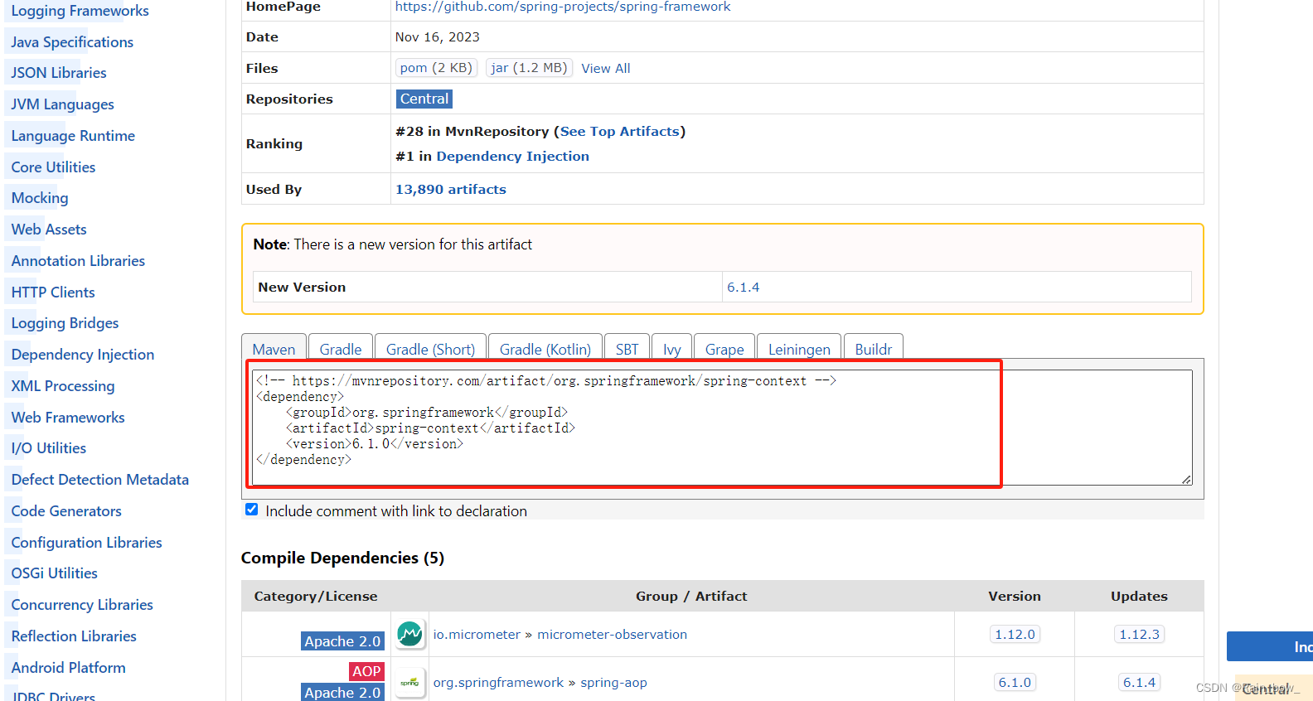This screenshot has width=1313, height=701.
Task: Click the micrometer-observation logo icon
Action: 409,635
